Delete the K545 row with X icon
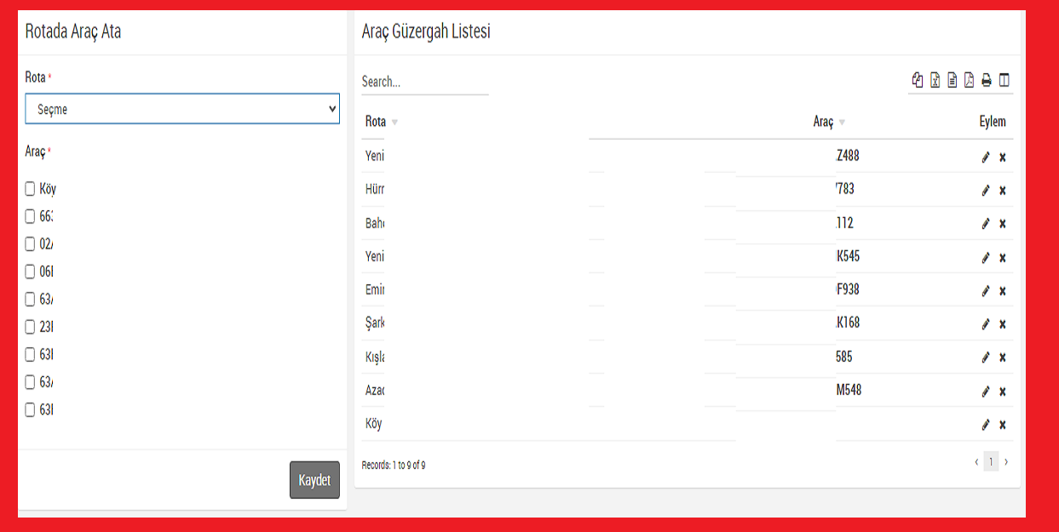Viewport: 1059px width, 532px height. [x=1003, y=258]
